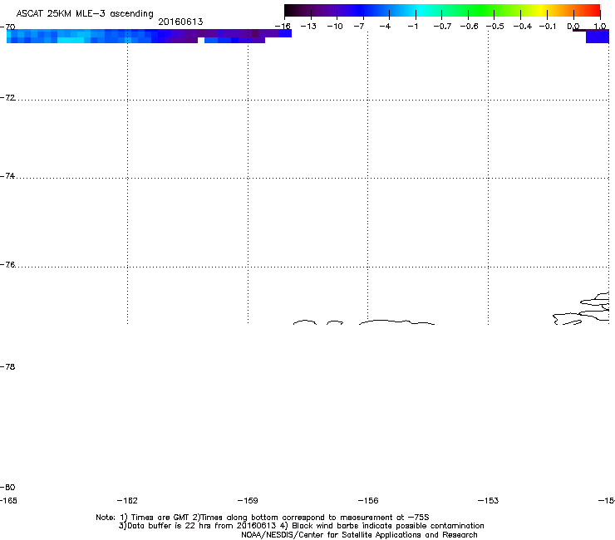Click the -156 longitude label

[368, 500]
